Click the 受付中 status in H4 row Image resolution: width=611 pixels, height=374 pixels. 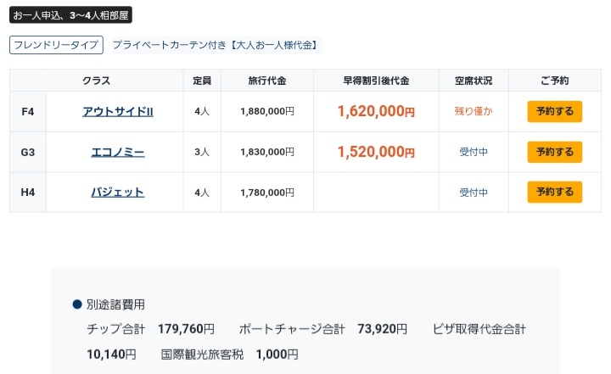click(474, 193)
